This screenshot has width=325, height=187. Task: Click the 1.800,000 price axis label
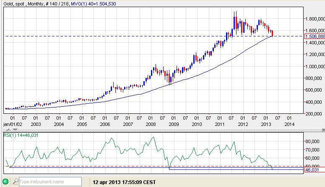tap(315, 19)
